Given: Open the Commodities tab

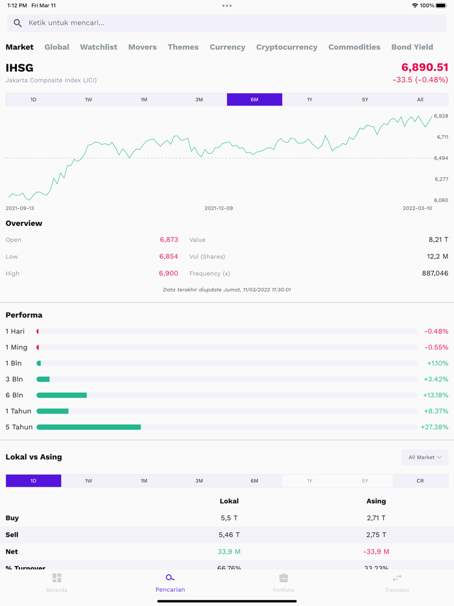Looking at the screenshot, I should (354, 47).
